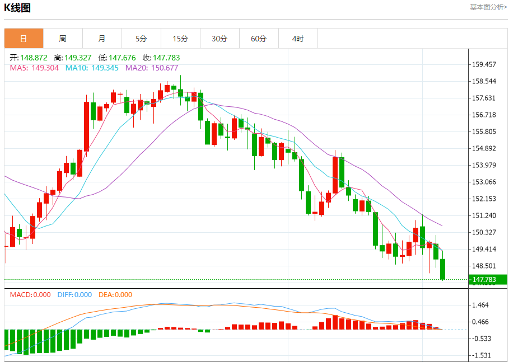Click the 153.066 price axis label
Image resolution: width=509 pixels, height=362 pixels.
point(484,182)
